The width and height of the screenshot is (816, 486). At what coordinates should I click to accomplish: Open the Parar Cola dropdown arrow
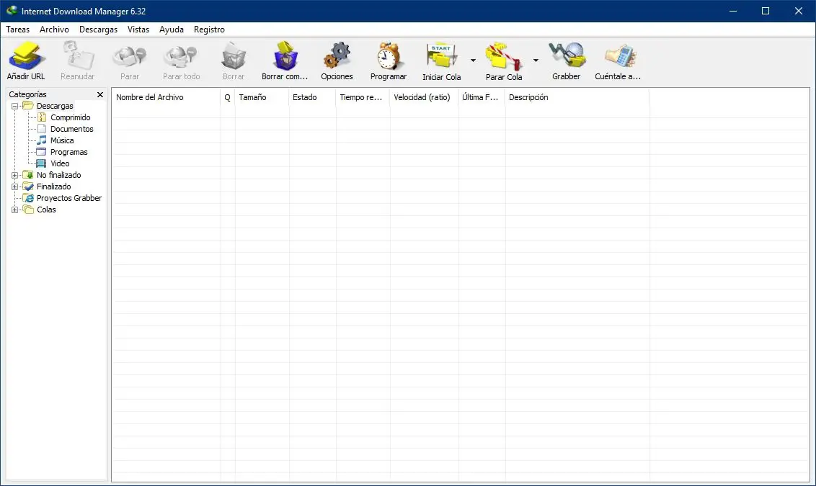point(536,60)
